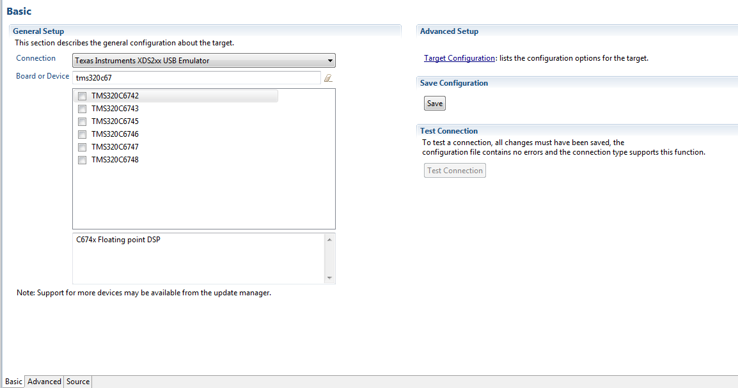Click the description box scroll down arrow

tap(329, 278)
